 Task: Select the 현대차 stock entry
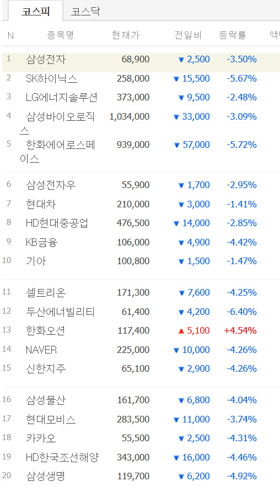click(41, 204)
